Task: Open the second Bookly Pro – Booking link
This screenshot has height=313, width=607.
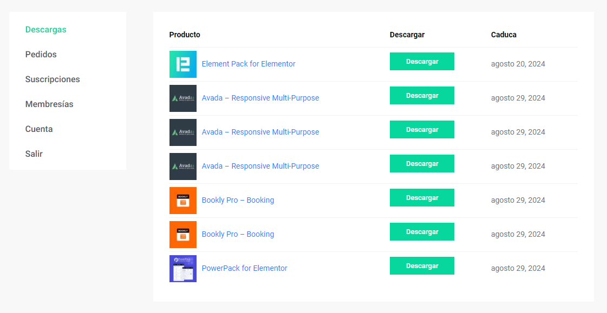Action: pos(238,234)
